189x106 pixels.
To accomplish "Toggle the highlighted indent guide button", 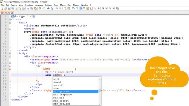I will (x=81, y=9).
